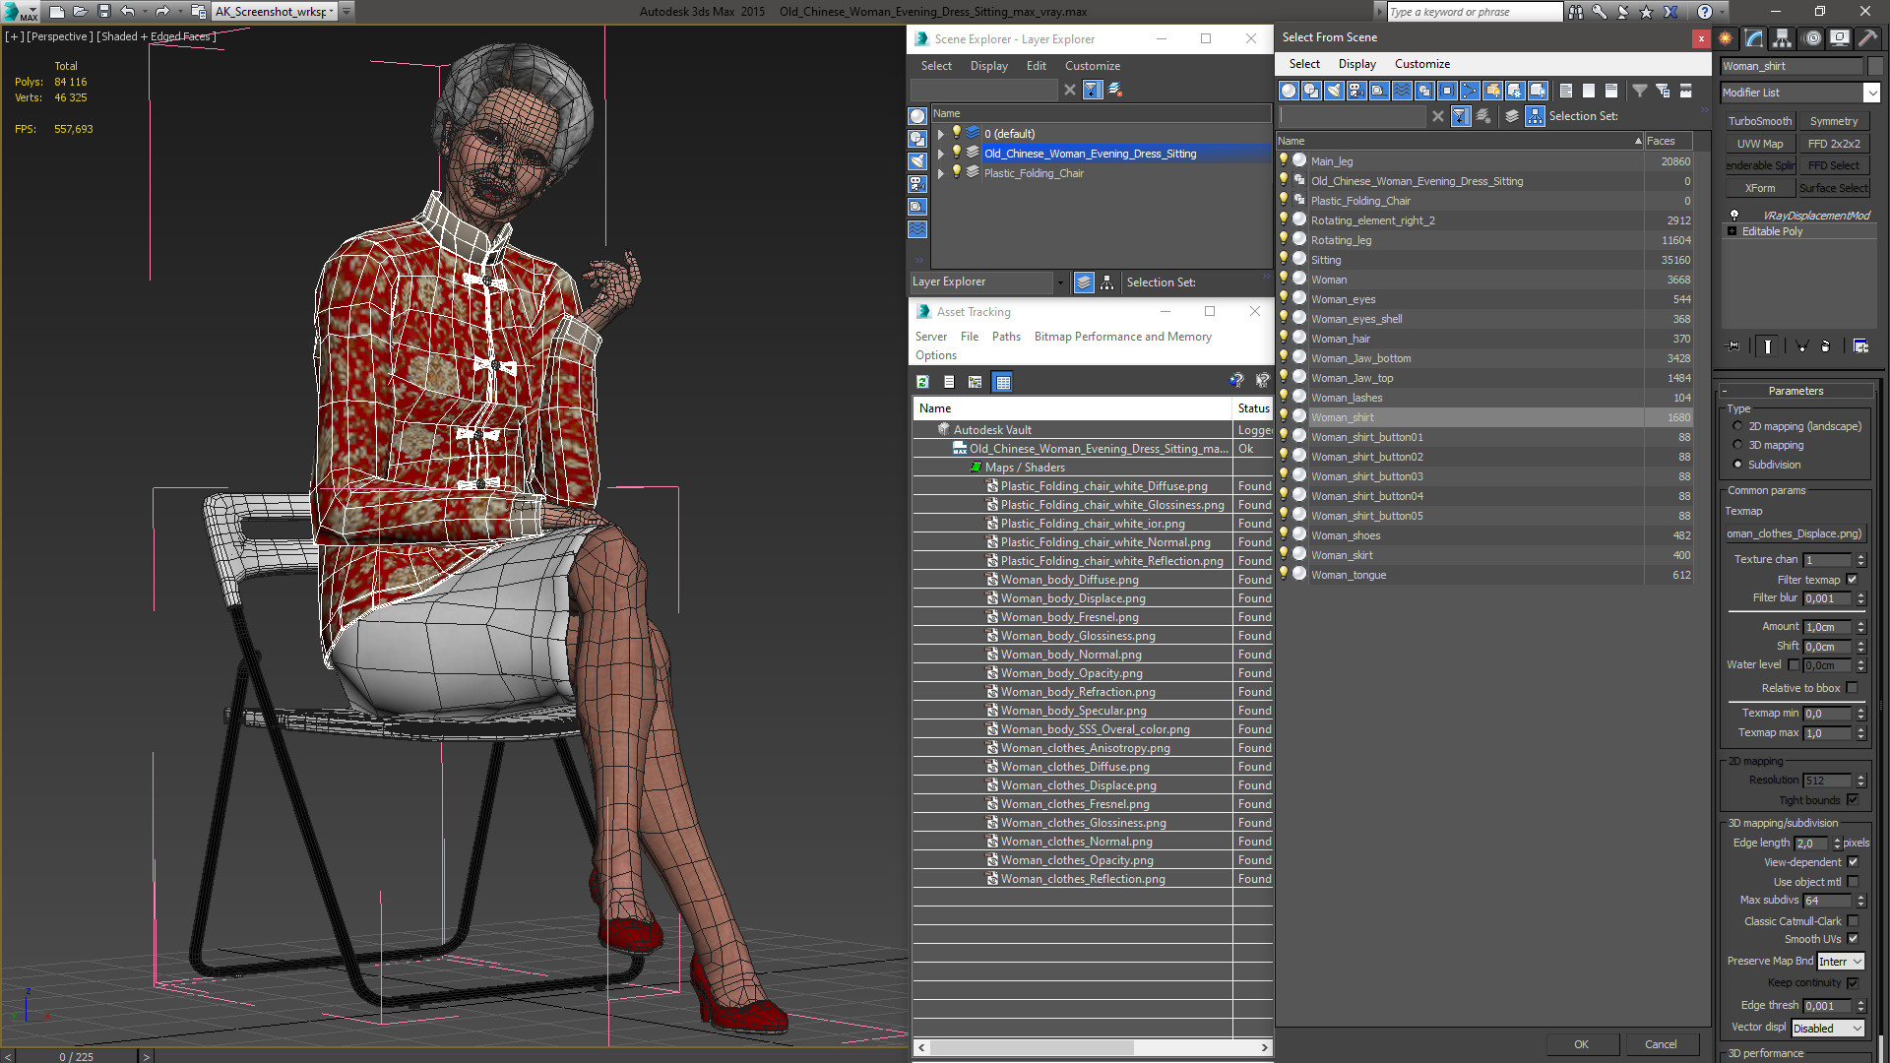Open the Hierarchy command panel tab
The width and height of the screenshot is (1890, 1063).
click(1783, 38)
